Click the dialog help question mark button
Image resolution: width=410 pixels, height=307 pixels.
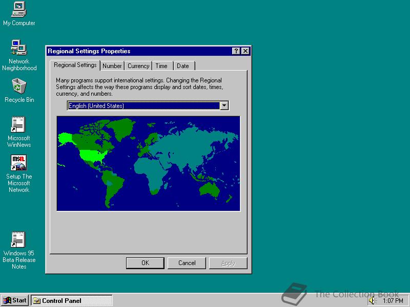(236, 51)
